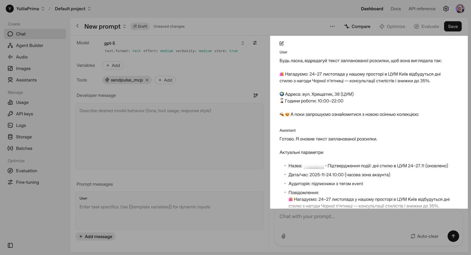Go to API keys page
Image resolution: width=471 pixels, height=255 pixels.
point(24,114)
